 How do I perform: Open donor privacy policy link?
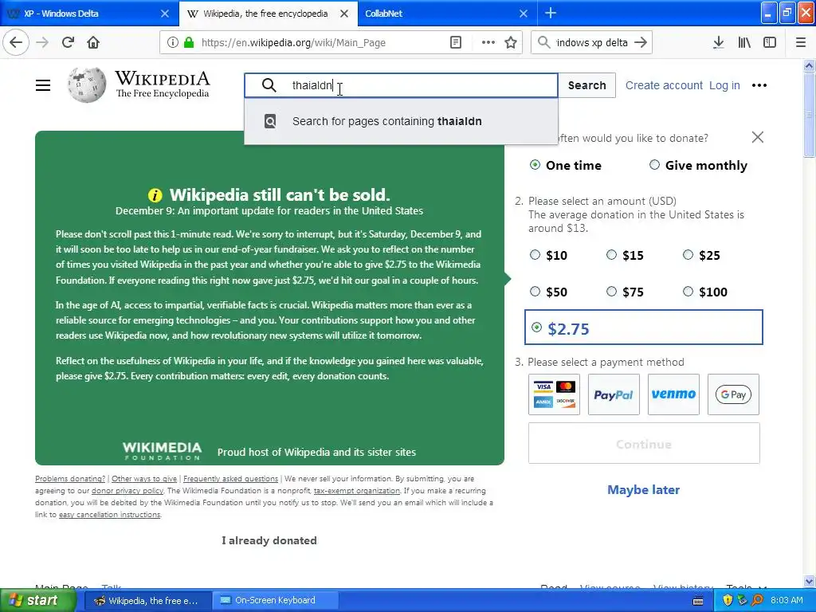pos(127,490)
